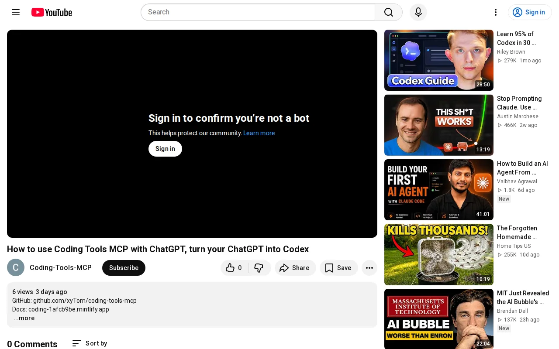
Task: Open the Coding-Tools-MCP channel name
Action: (61, 268)
